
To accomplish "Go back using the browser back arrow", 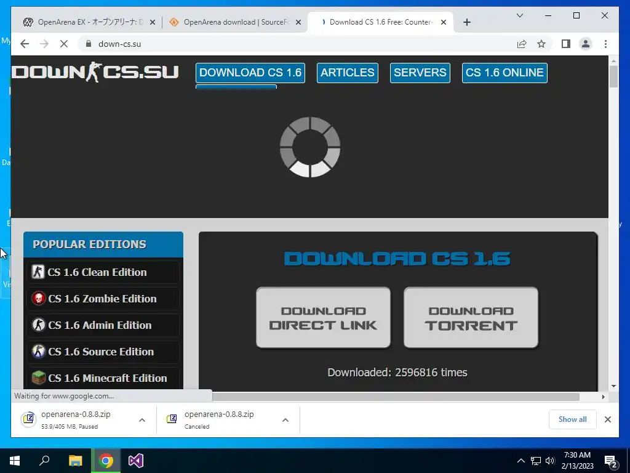I will [x=25, y=44].
